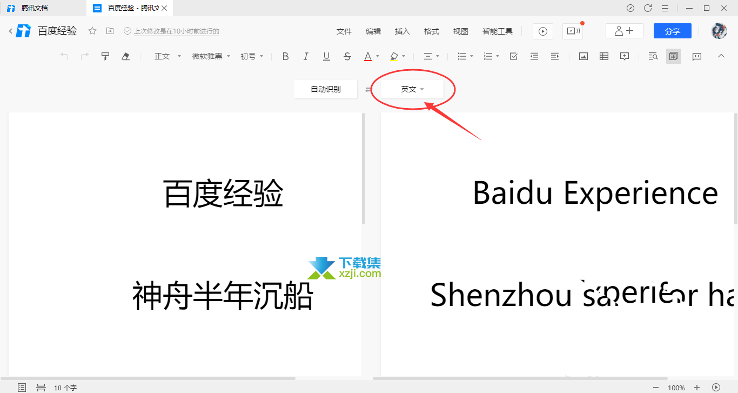
Task: Open text alignment dropdown
Action: click(x=431, y=56)
